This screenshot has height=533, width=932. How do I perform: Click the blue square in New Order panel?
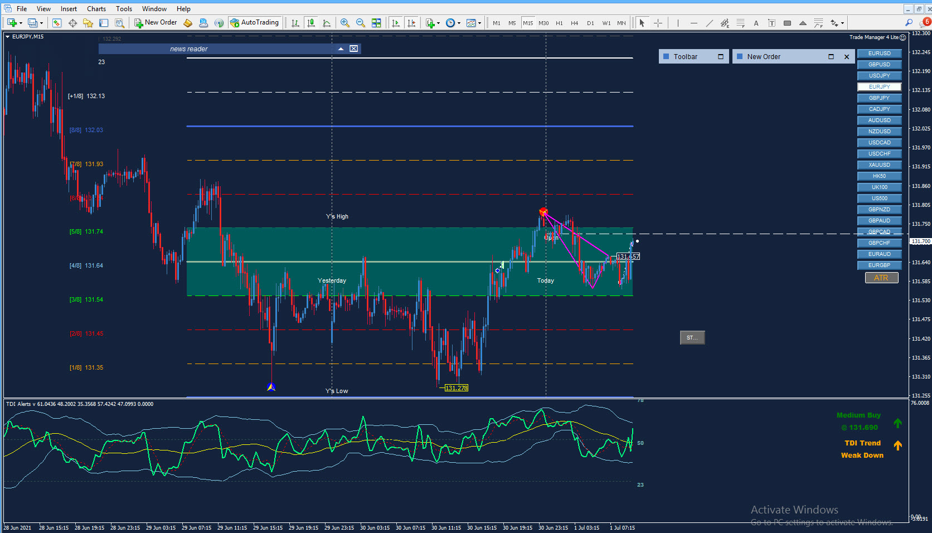click(740, 56)
